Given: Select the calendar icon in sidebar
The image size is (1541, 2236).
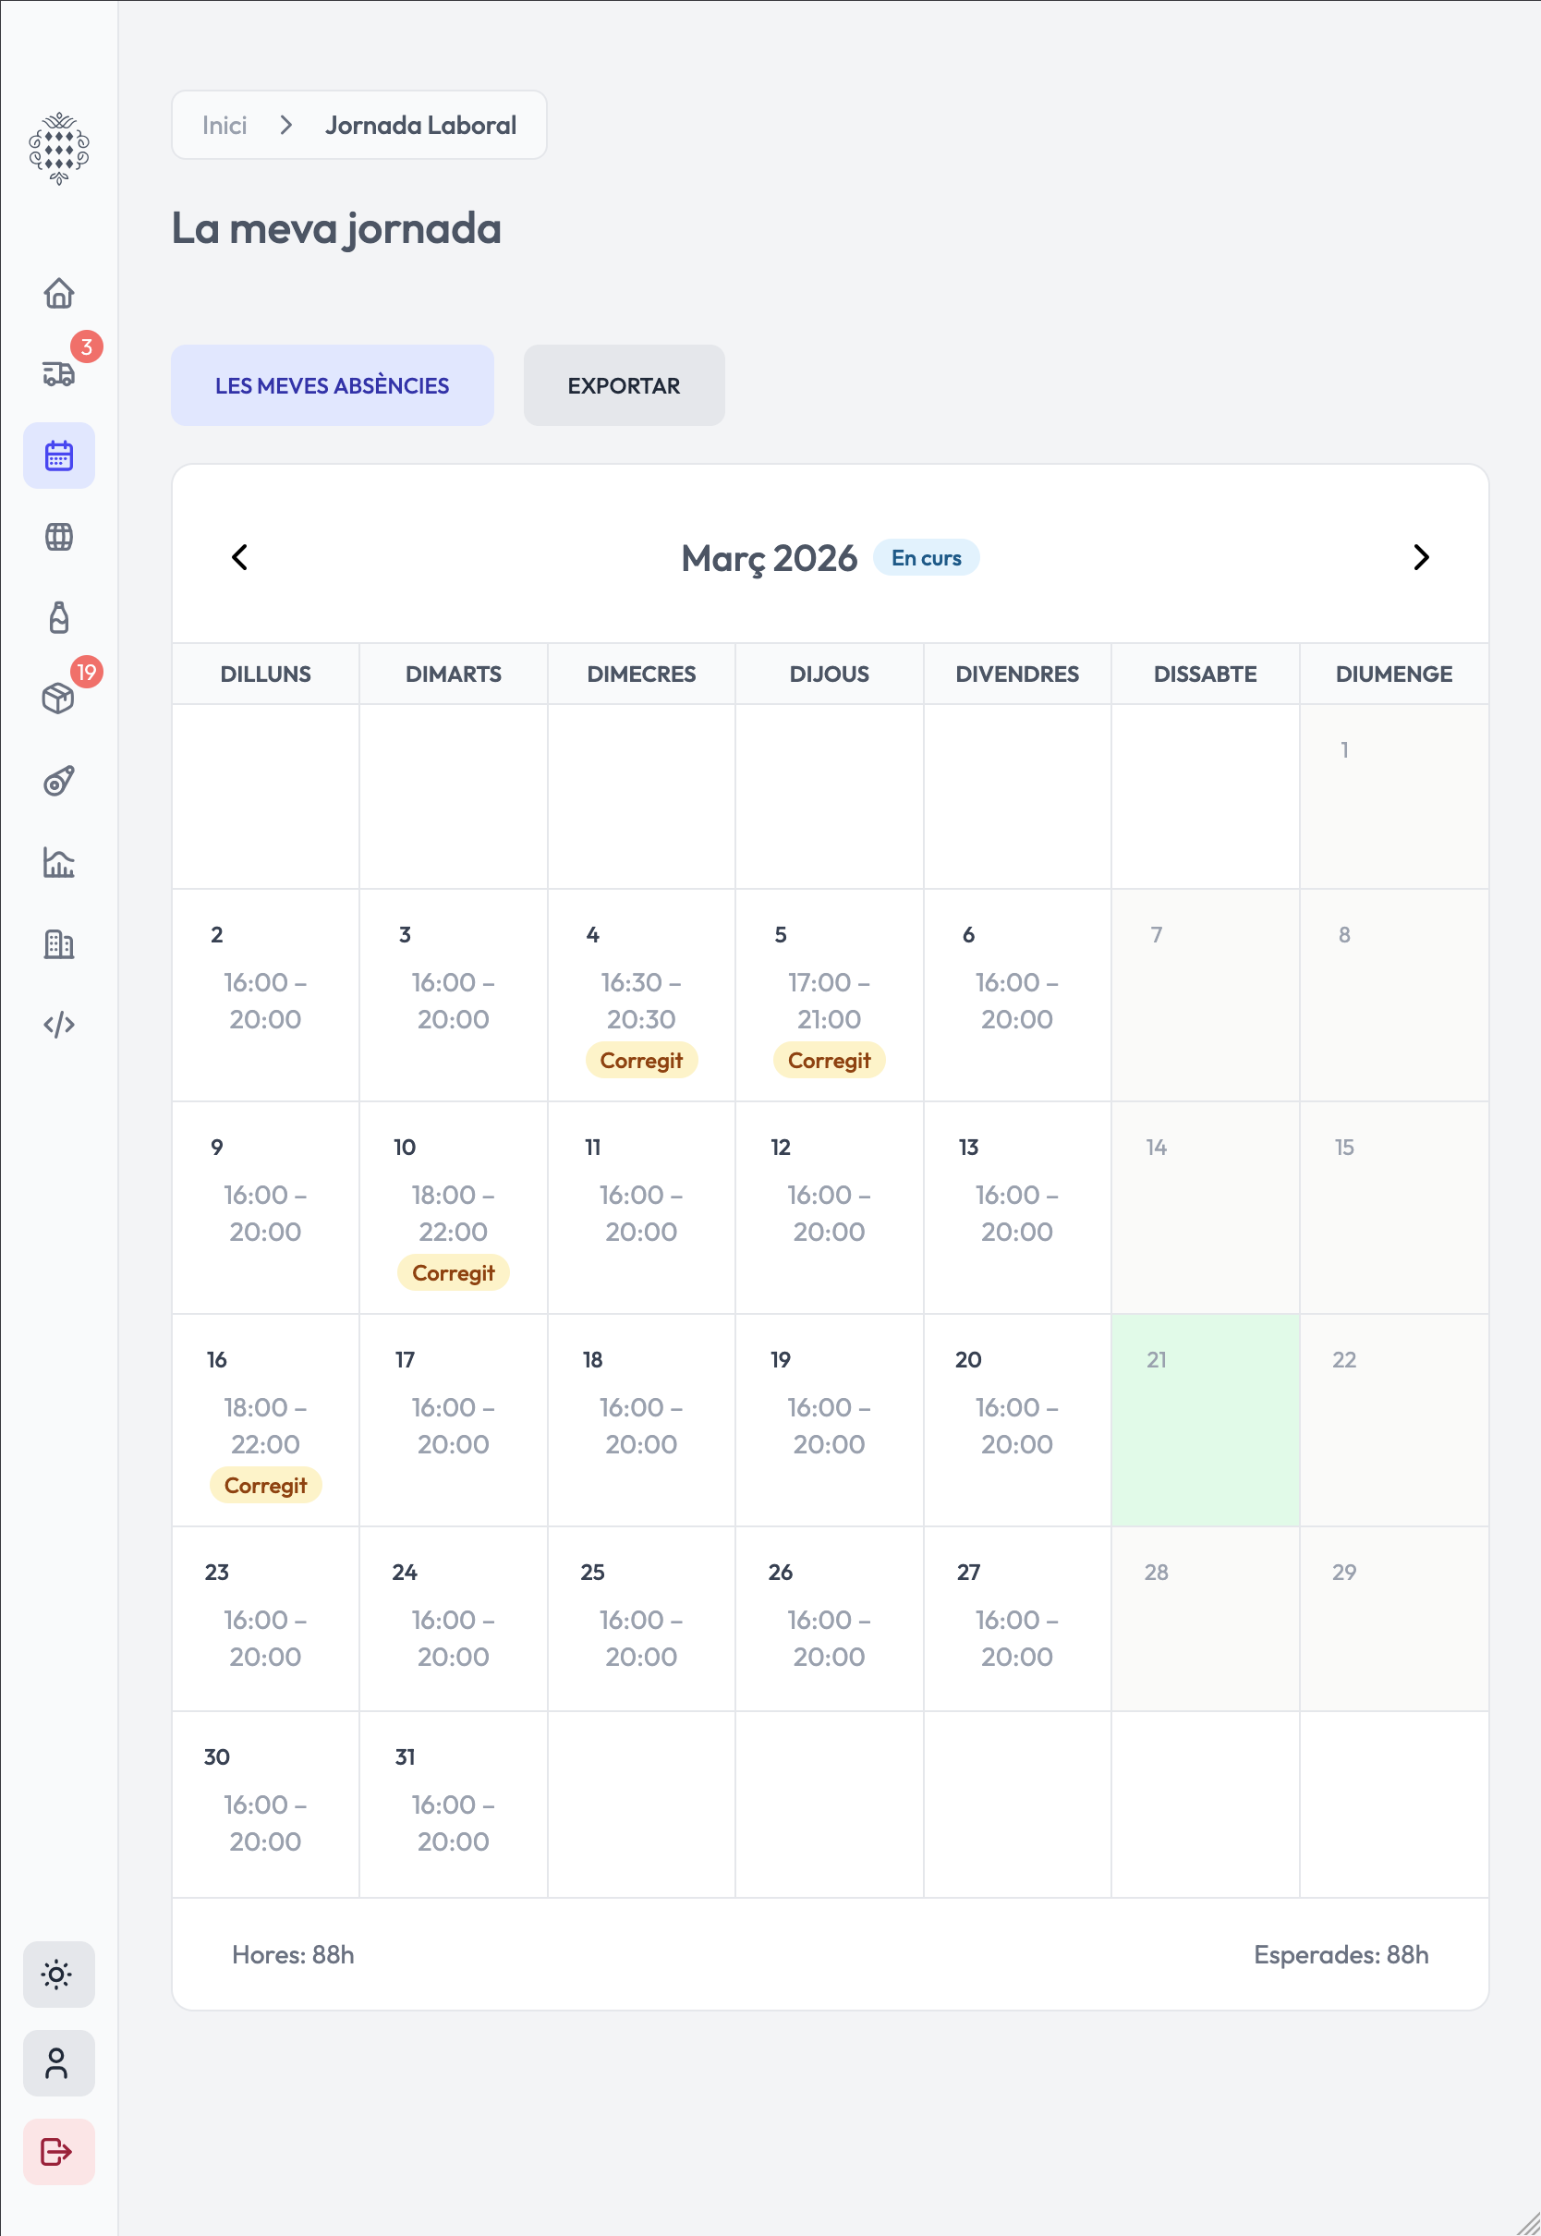Looking at the screenshot, I should tap(59, 456).
